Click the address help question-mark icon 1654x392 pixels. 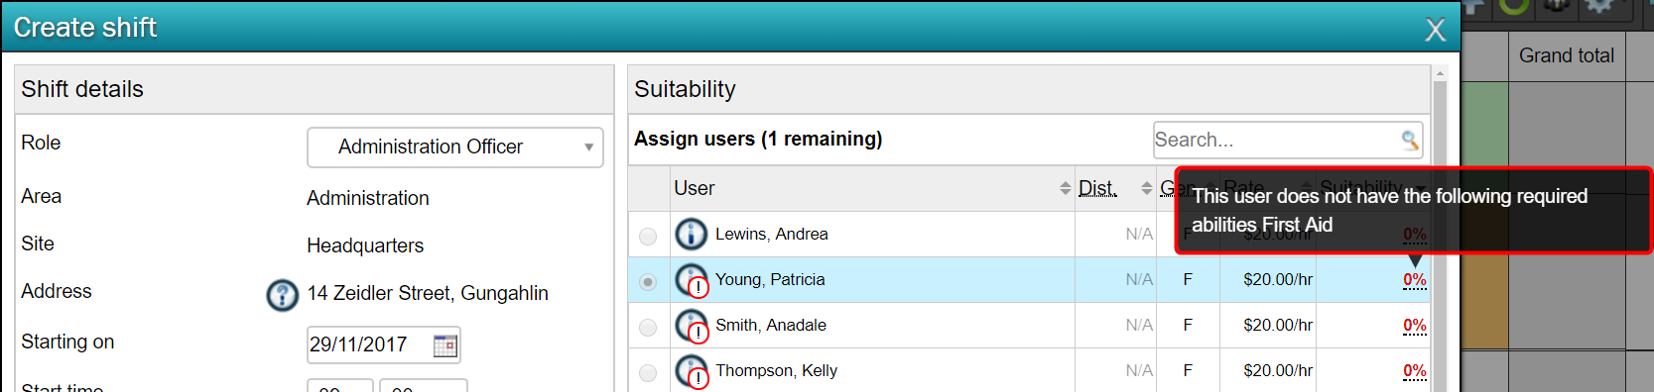click(283, 295)
